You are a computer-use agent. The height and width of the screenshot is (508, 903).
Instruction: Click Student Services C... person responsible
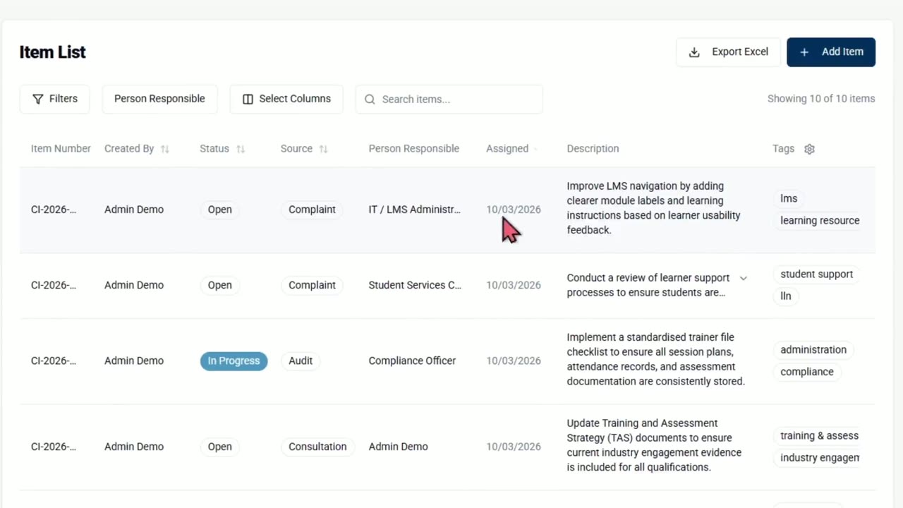point(415,285)
